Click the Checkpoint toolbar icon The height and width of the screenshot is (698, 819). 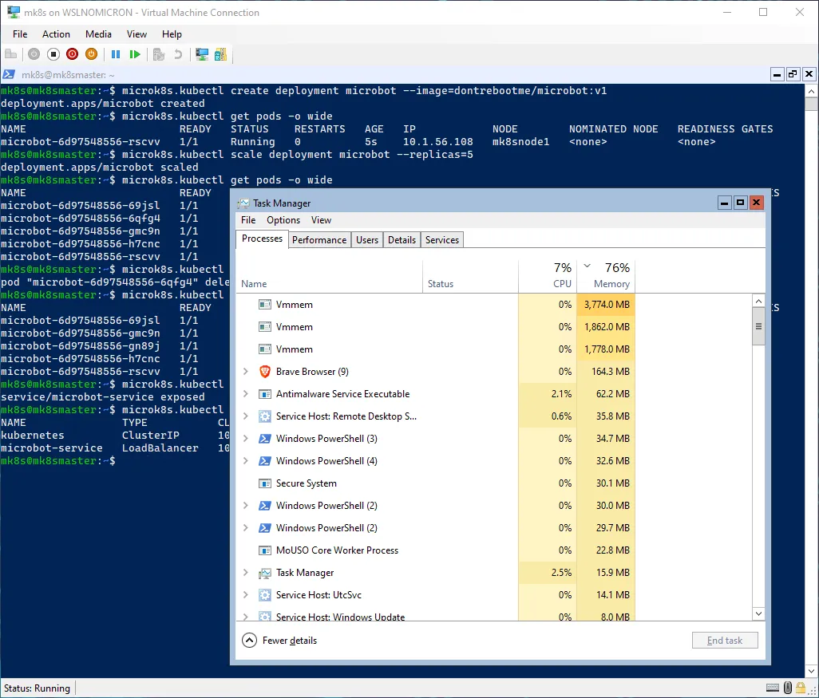tap(159, 54)
